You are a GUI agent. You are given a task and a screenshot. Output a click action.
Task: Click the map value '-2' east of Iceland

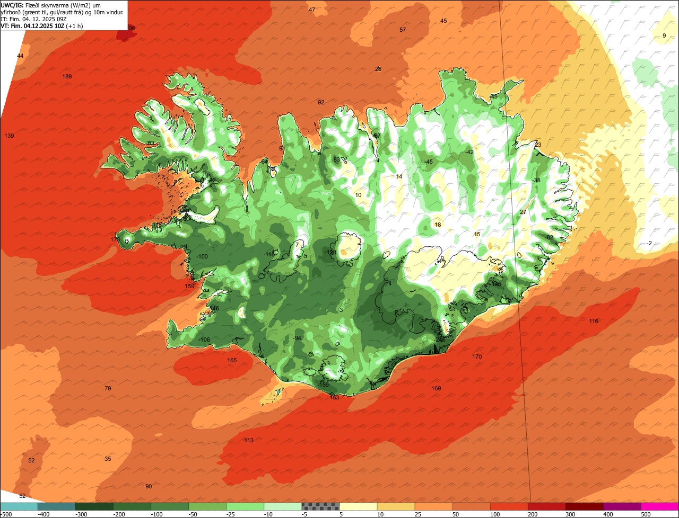click(649, 244)
